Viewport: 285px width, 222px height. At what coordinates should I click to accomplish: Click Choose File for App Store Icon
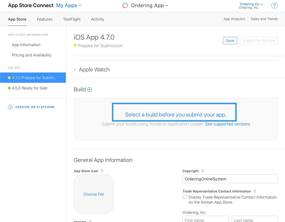[x=94, y=194]
